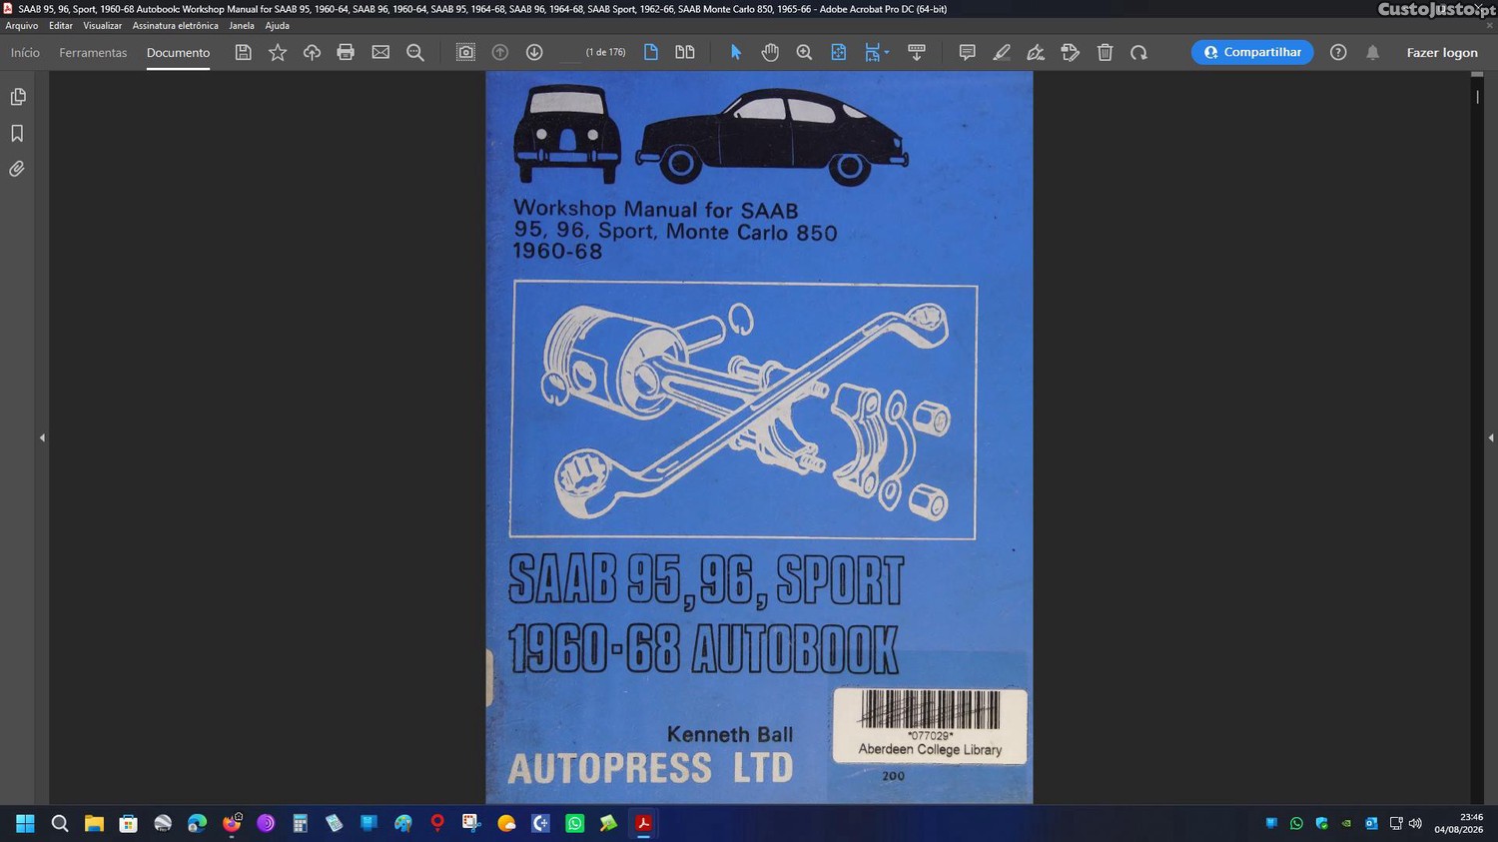Save the document with the floppy disk icon
This screenshot has height=842, width=1498.
[243, 52]
